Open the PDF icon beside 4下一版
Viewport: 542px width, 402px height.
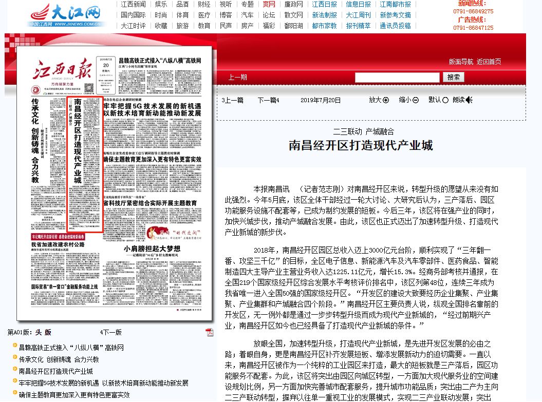pyautogui.click(x=210, y=332)
